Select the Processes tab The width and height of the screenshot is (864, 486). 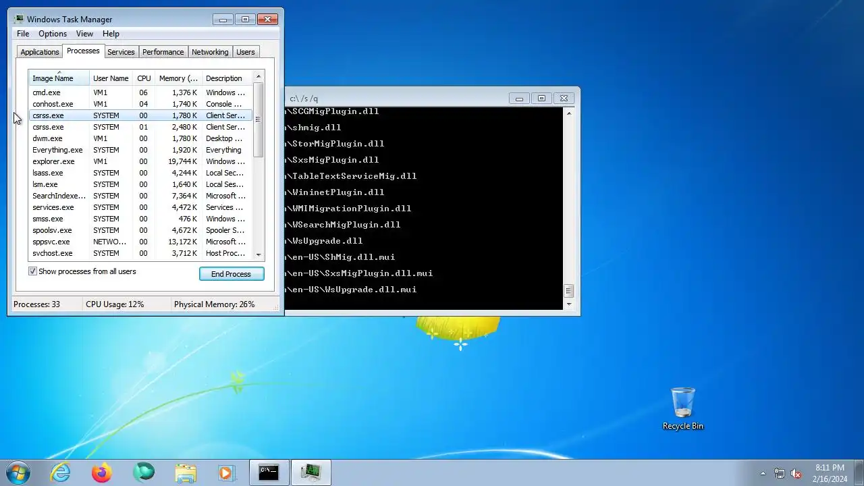tap(83, 51)
